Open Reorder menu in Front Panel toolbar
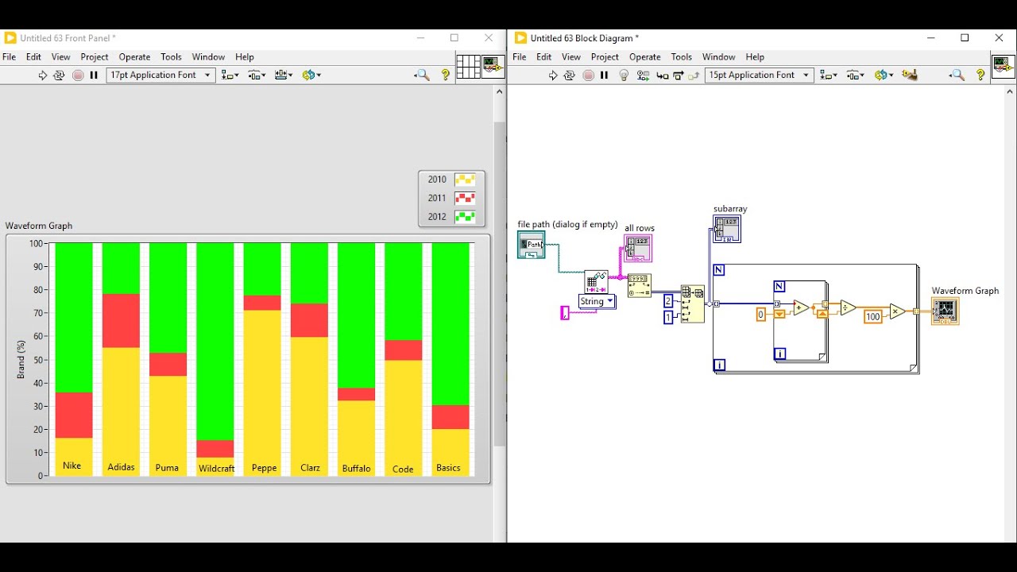 pos(311,75)
